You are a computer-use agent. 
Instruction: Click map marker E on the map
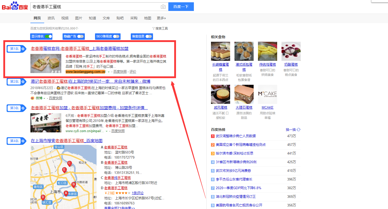tap(64, 170)
